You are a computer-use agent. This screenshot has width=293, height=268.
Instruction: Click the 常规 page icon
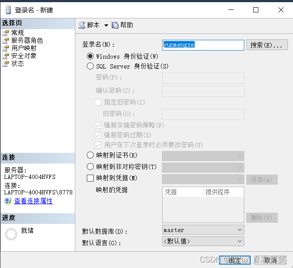6,33
